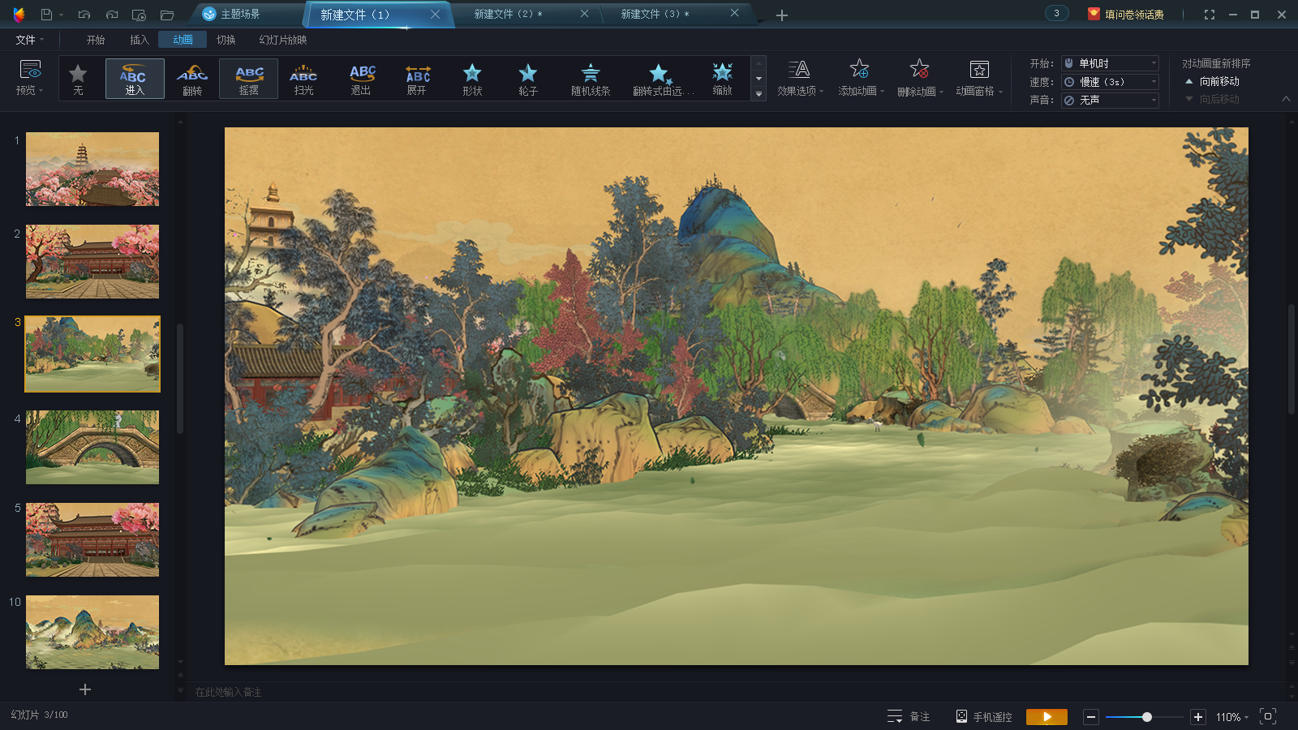Viewport: 1298px width, 730px height.
Task: Select the 轮子 wheel animation
Action: [528, 79]
